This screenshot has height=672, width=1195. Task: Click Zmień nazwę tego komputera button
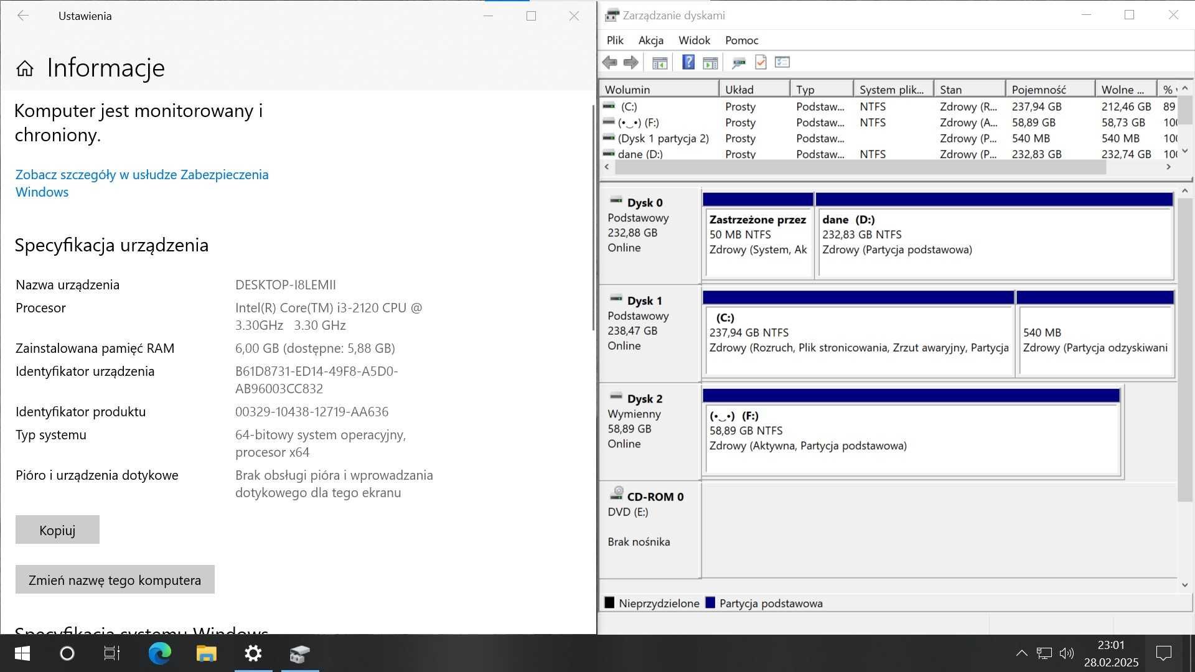click(x=115, y=580)
